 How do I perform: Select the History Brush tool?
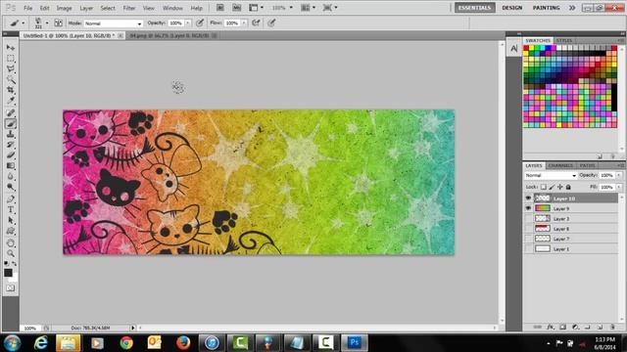(x=11, y=145)
